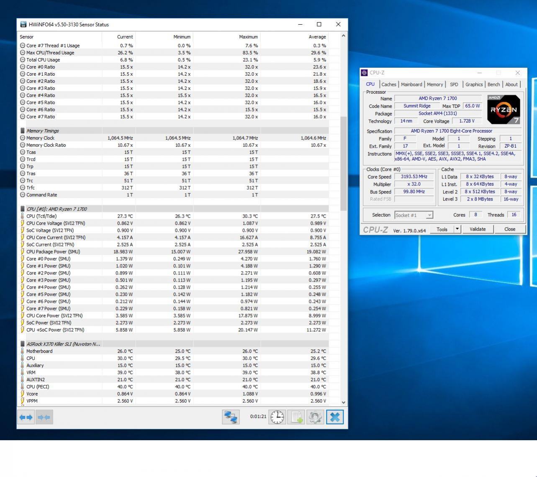537x477 pixels.
Task: Select the CPU tab in CPU-Z
Action: 370,84
